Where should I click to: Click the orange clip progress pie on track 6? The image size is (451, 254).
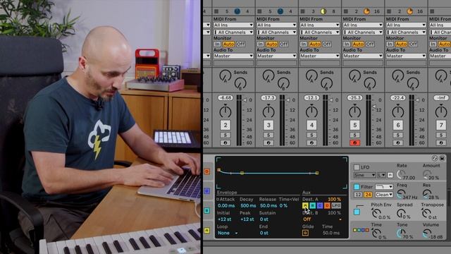pos(409,11)
